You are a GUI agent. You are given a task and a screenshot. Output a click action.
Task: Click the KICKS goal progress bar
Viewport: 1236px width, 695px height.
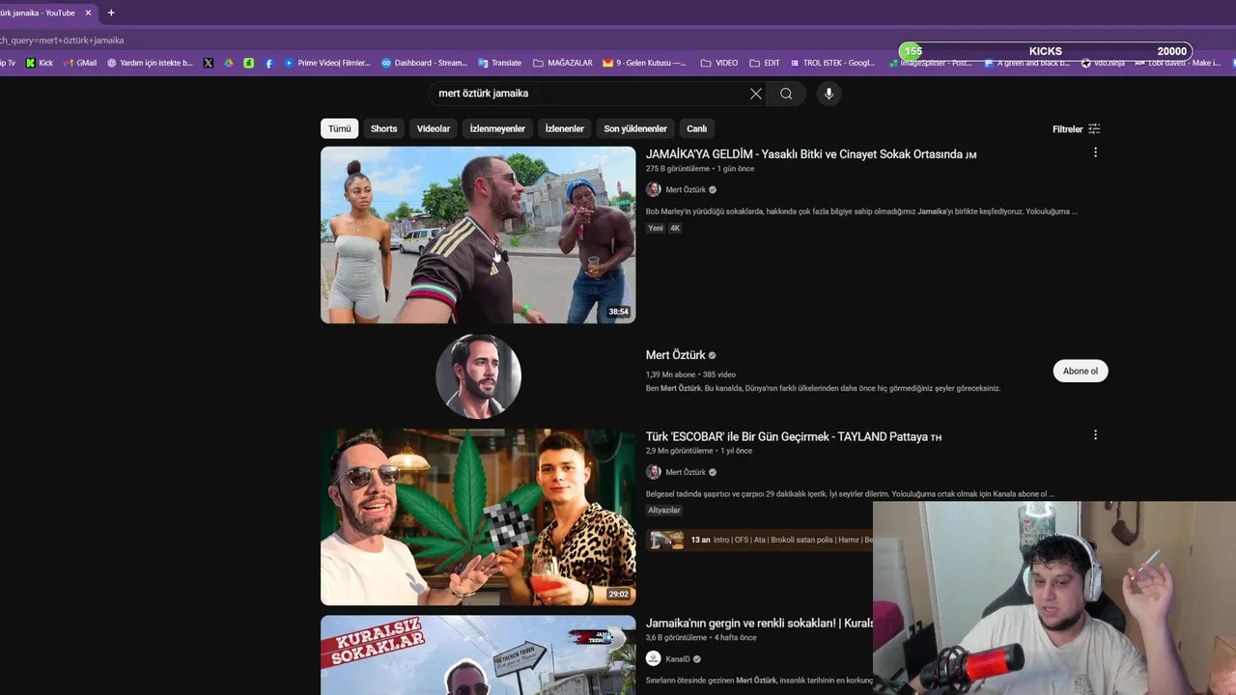pos(1046,51)
